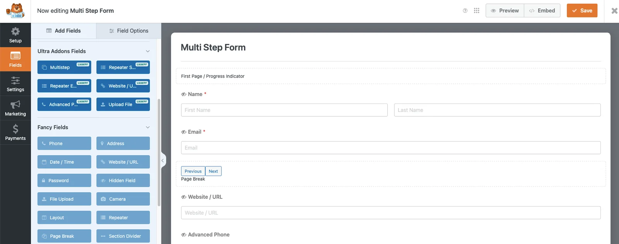Add the Multistep field button
Viewport: 619px width, 244px height.
click(64, 68)
